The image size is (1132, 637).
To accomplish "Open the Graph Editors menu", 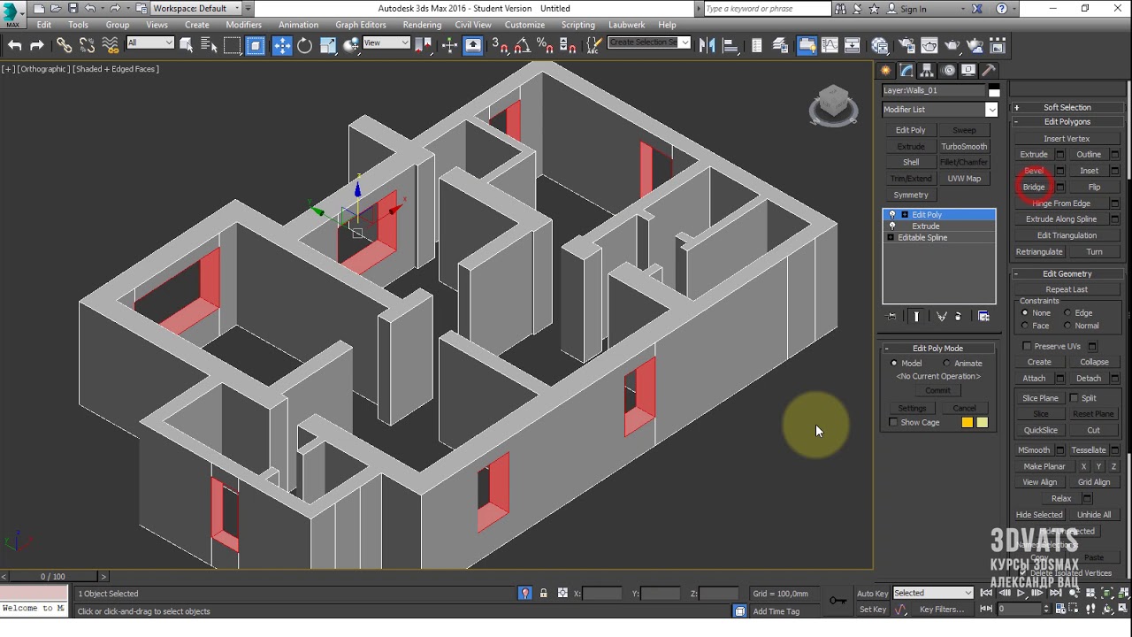I will click(361, 25).
